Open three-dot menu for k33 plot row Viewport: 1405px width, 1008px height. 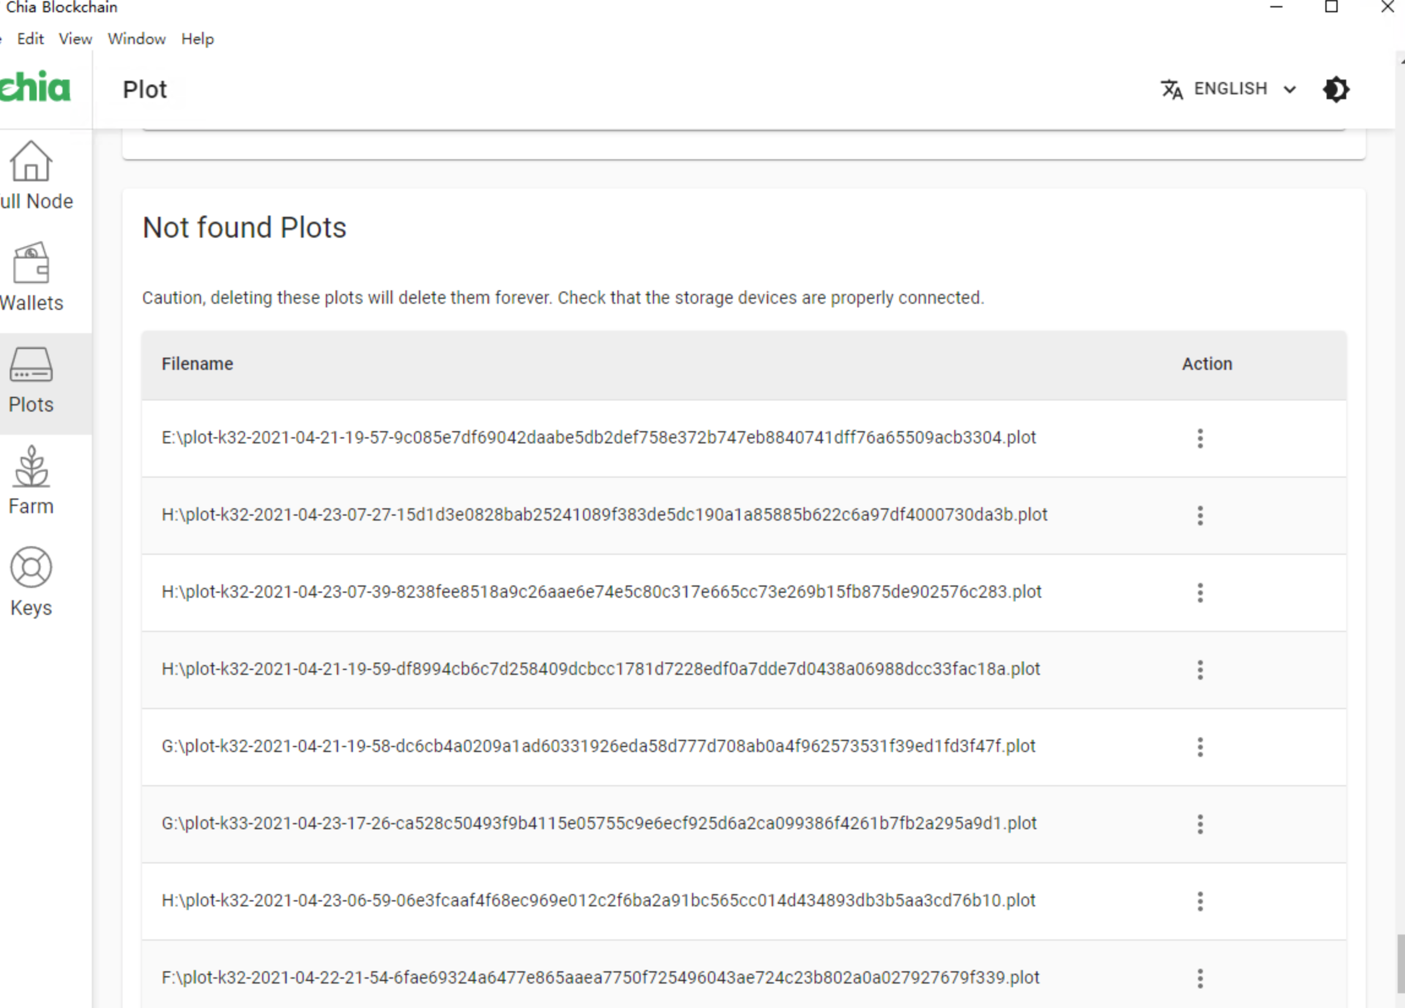click(1200, 824)
